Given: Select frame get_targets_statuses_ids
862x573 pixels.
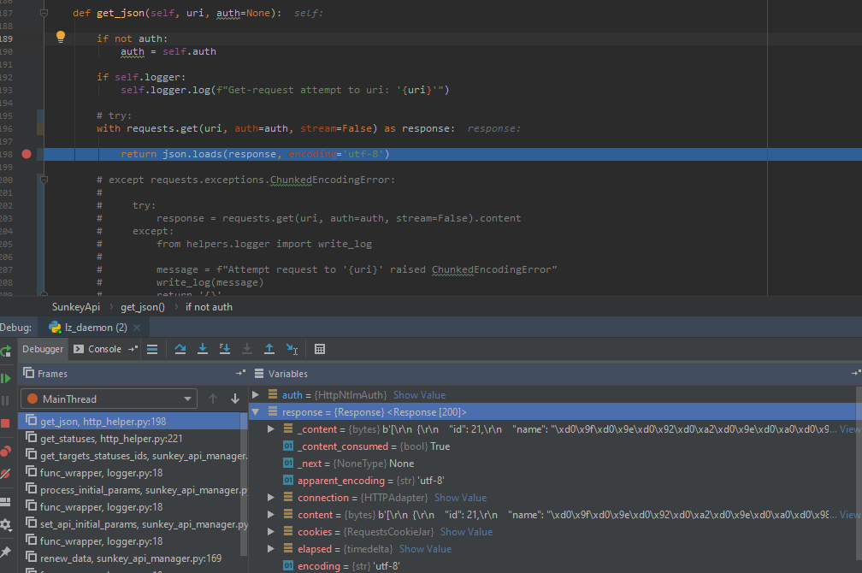Looking at the screenshot, I should 132,455.
